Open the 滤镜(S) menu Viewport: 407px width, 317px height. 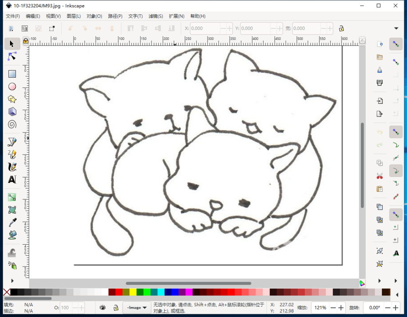pos(155,16)
